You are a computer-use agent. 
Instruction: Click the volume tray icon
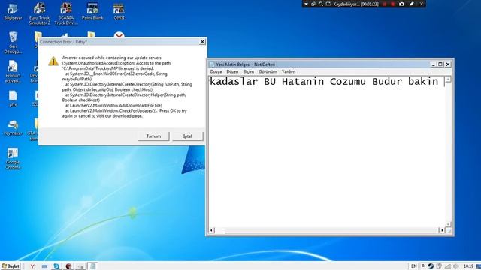456,266
